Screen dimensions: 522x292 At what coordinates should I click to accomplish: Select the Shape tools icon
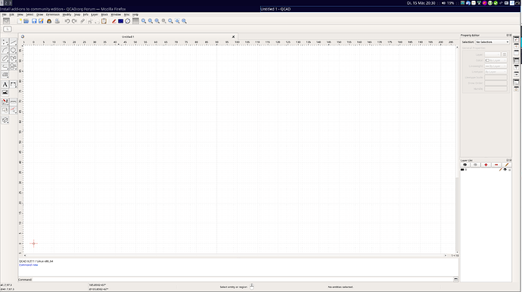tap(14, 66)
